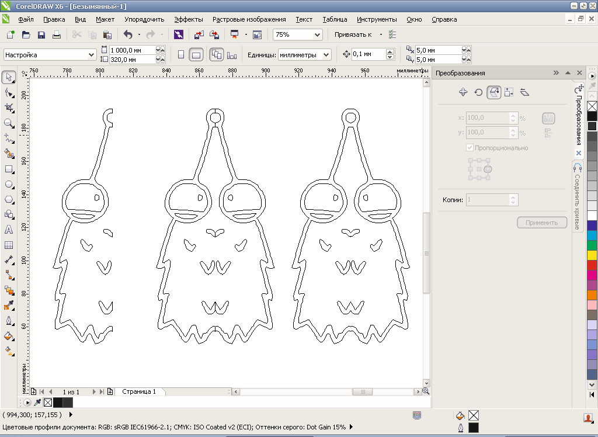Click the Export icon

tap(214, 34)
